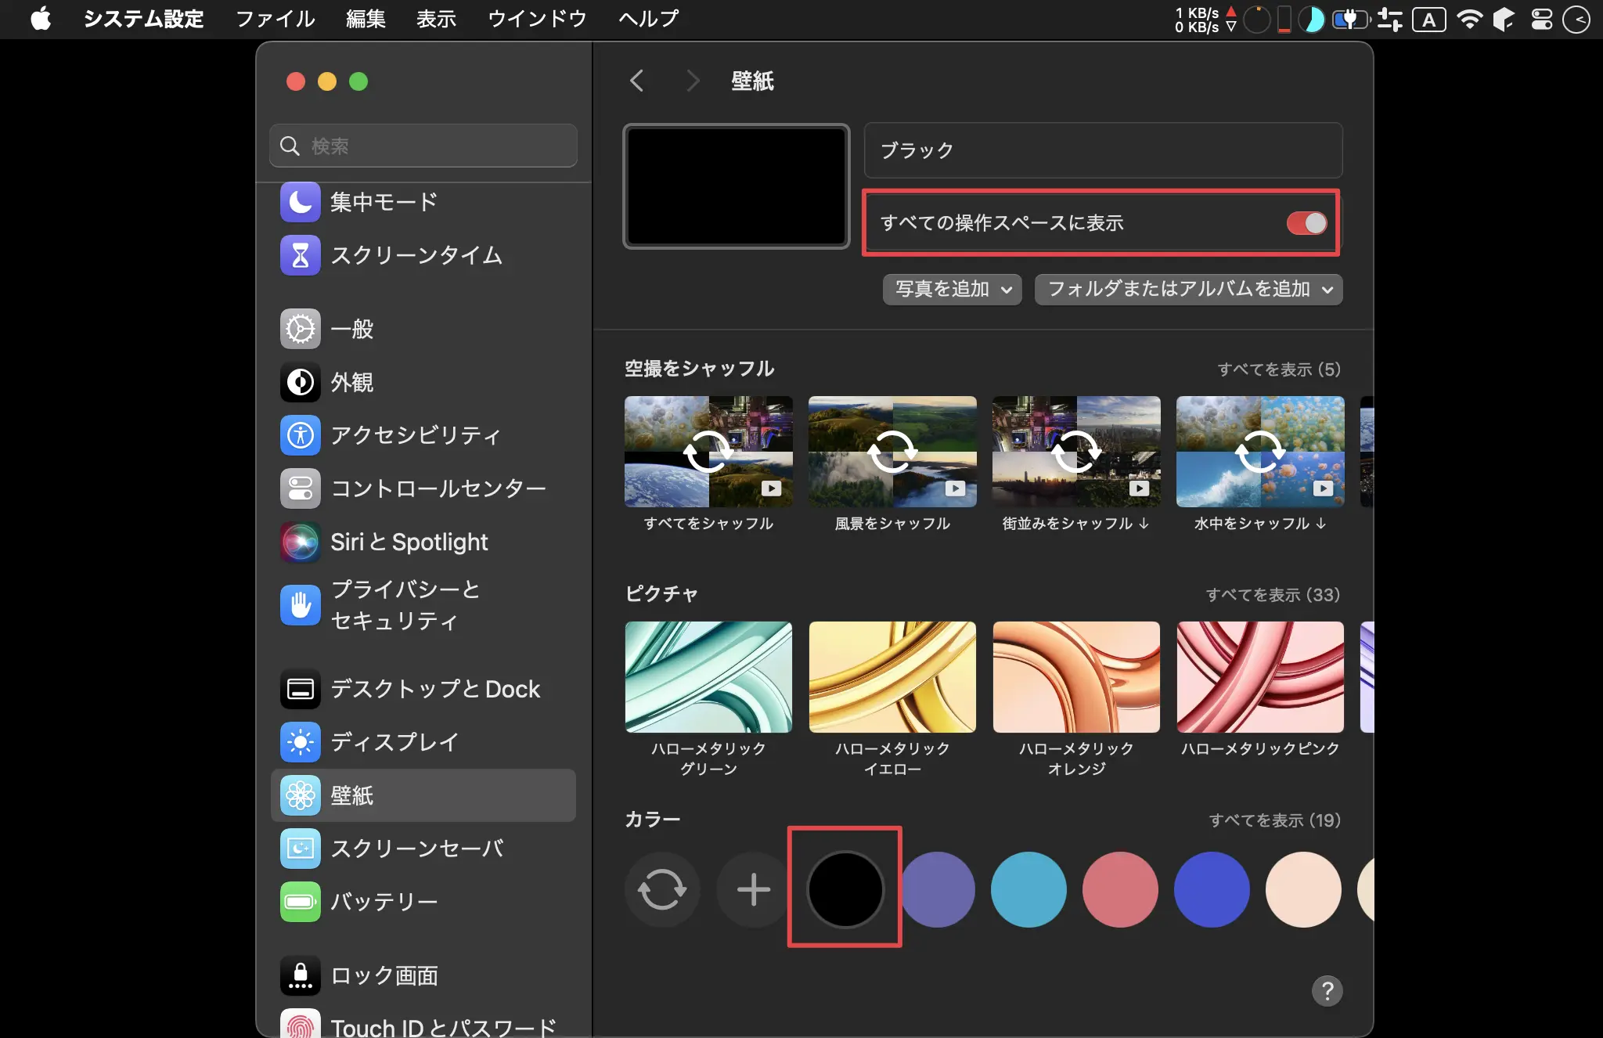Open the 編集 menu

(x=366, y=19)
